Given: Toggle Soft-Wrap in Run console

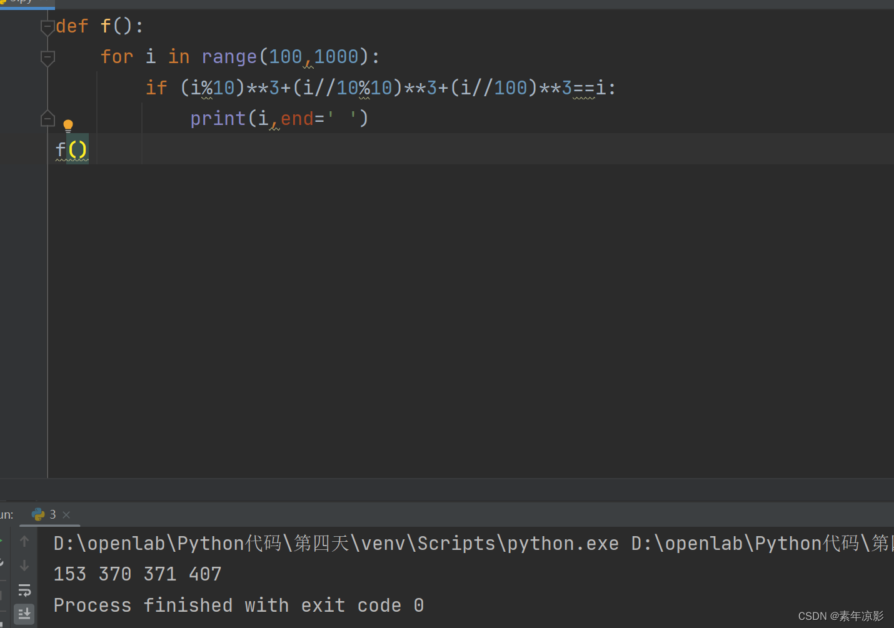Looking at the screenshot, I should click(x=24, y=590).
